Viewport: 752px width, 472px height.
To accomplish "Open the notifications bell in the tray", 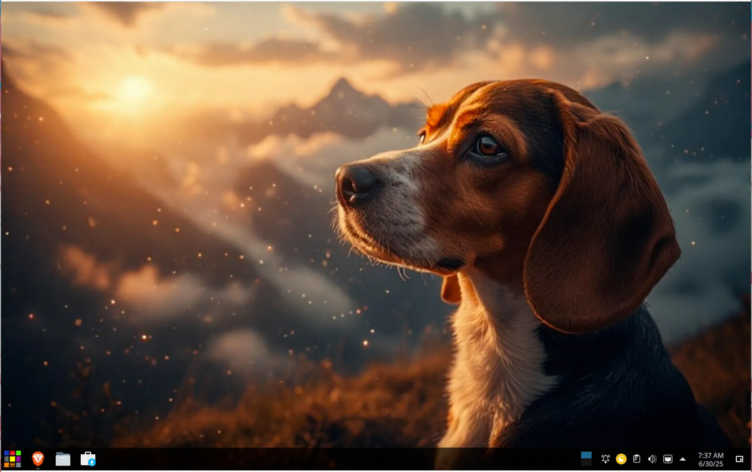I will (x=605, y=459).
